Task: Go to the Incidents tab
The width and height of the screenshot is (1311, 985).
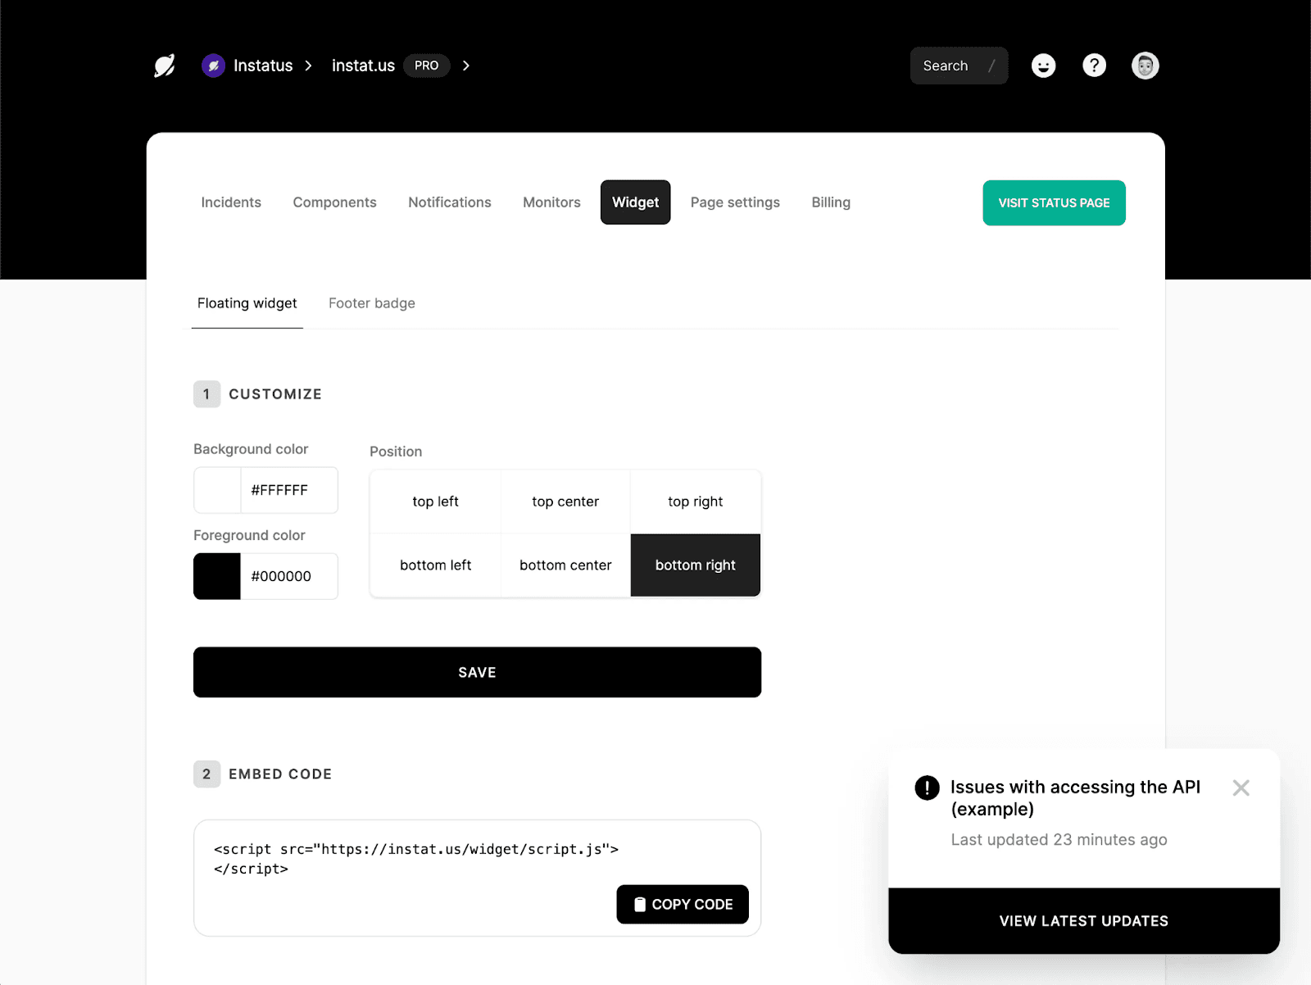Action: pos(231,202)
